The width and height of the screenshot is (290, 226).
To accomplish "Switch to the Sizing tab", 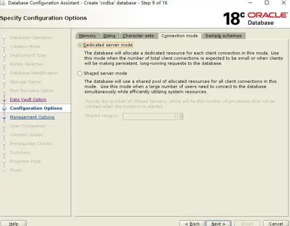I will pos(109,36).
